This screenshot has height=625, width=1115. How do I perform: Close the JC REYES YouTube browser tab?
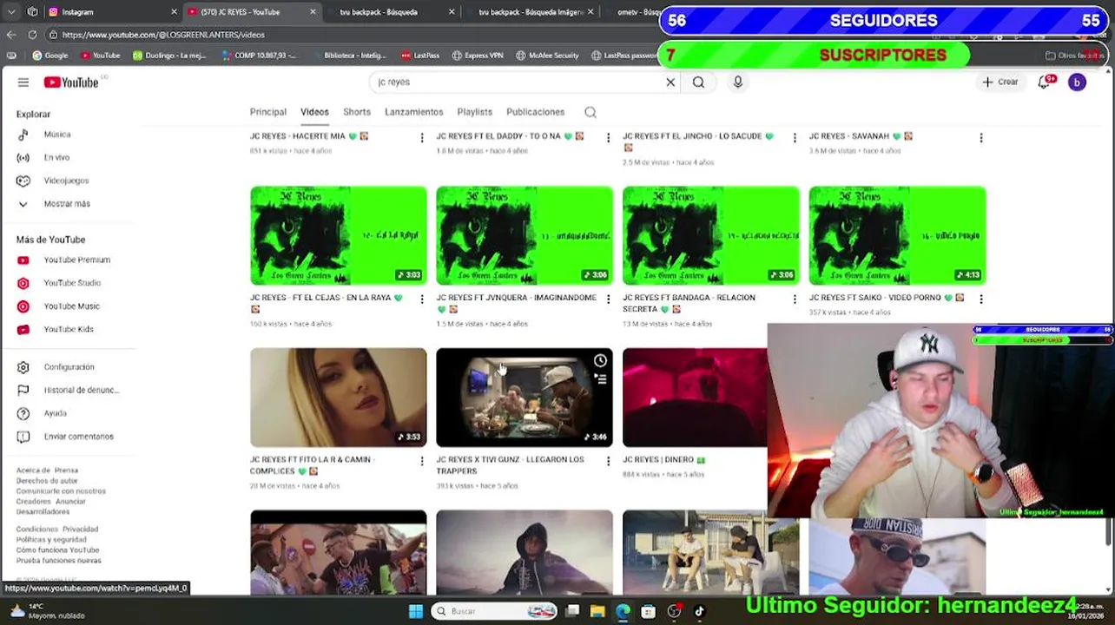pyautogui.click(x=313, y=12)
